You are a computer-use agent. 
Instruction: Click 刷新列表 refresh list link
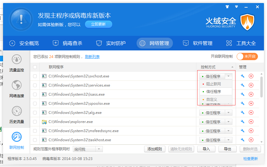pos(92,57)
